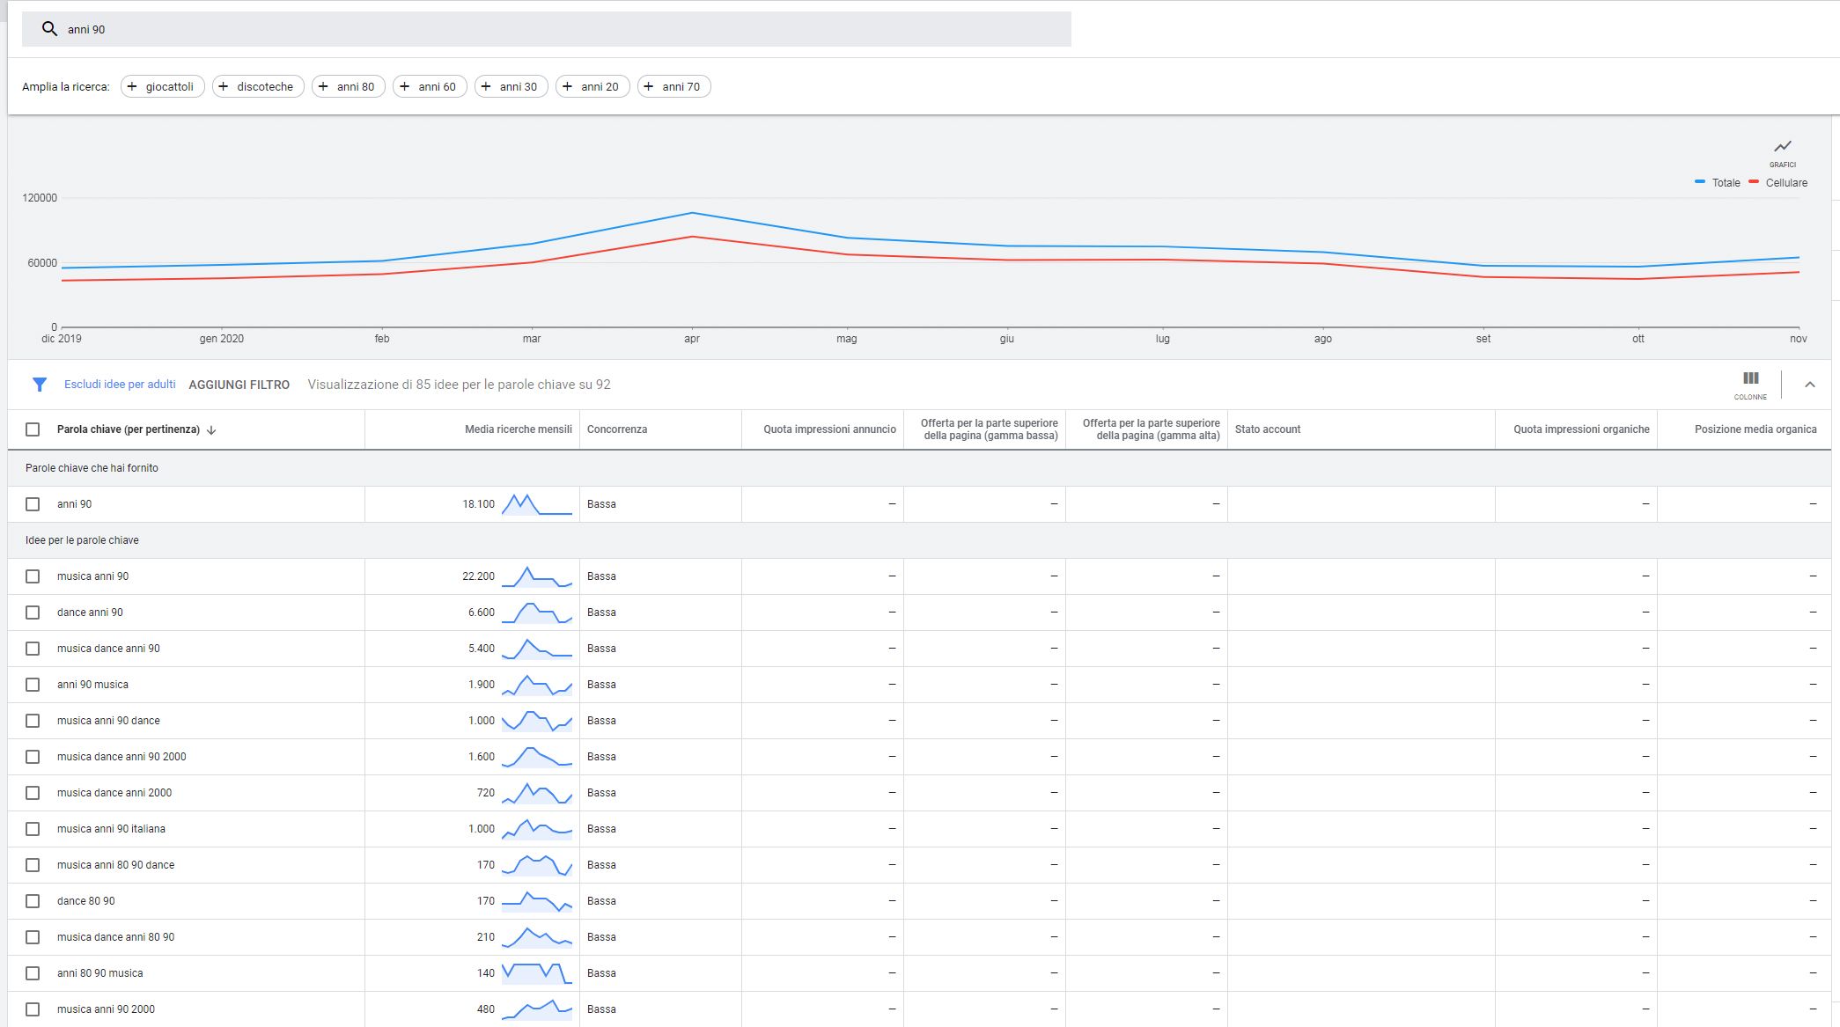This screenshot has width=1840, height=1027.
Task: Click the keyword musica dance anni 80 90
Action: tap(115, 937)
